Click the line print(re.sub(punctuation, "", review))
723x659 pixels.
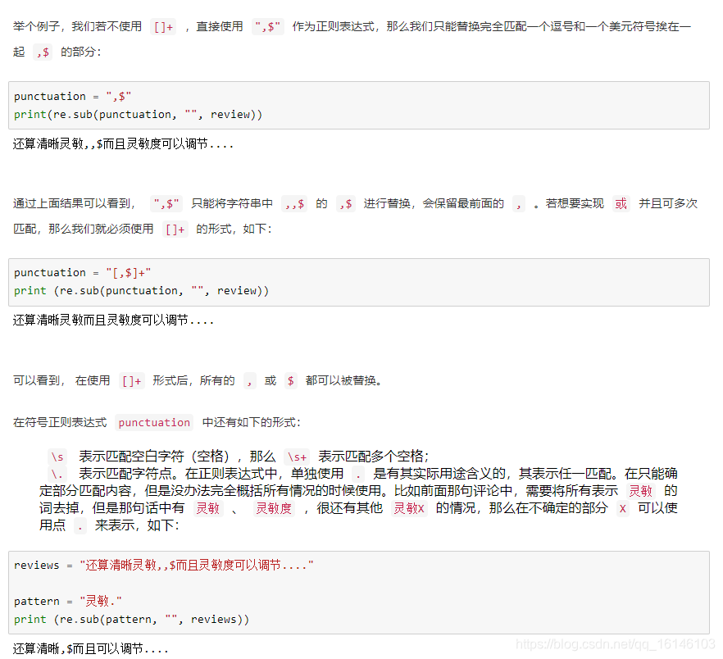[x=138, y=115]
